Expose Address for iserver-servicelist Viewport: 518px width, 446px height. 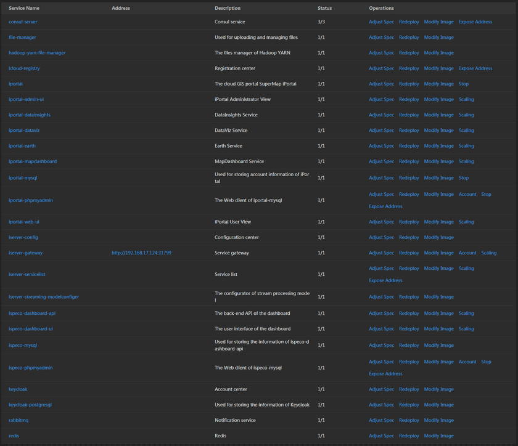tap(385, 280)
